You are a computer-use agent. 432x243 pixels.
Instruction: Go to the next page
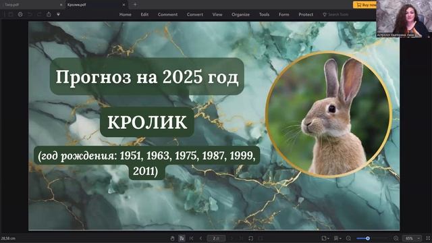(x=232, y=238)
